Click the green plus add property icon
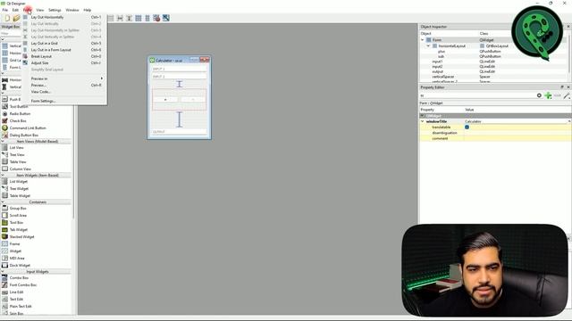This screenshot has width=572, height=321. pyautogui.click(x=548, y=95)
